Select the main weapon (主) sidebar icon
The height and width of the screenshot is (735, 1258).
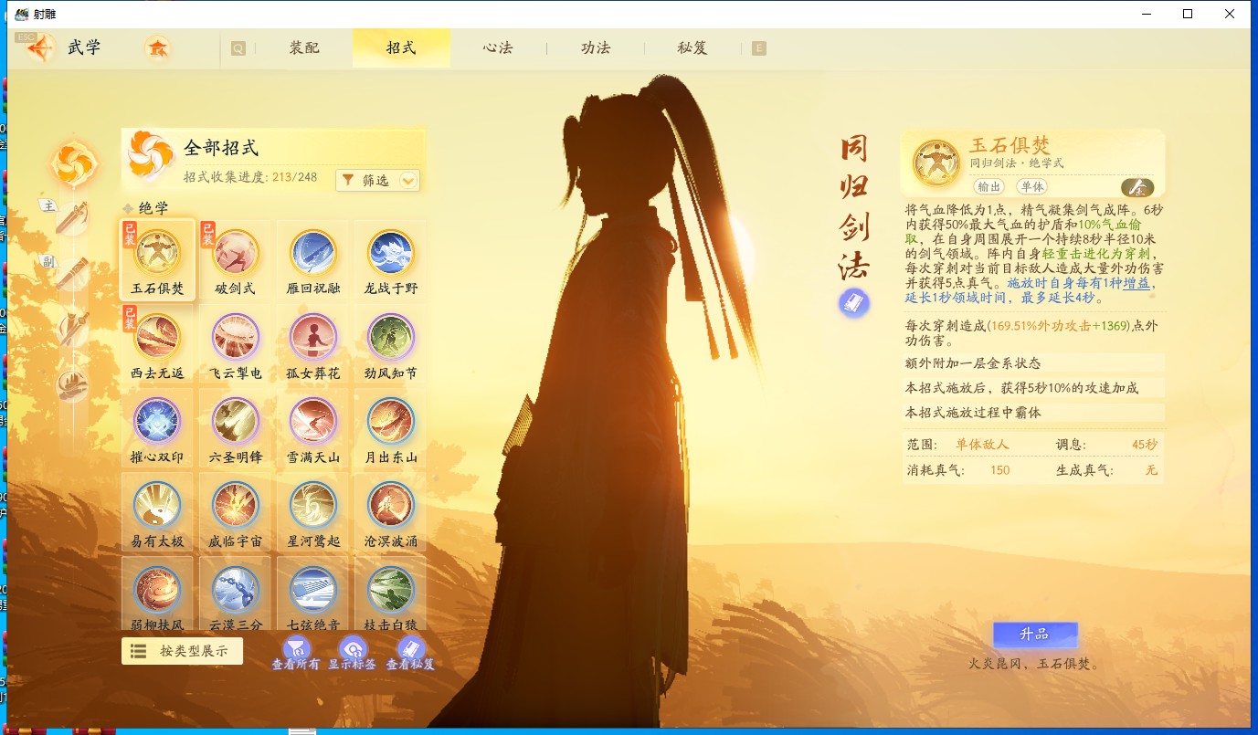pyautogui.click(x=72, y=217)
